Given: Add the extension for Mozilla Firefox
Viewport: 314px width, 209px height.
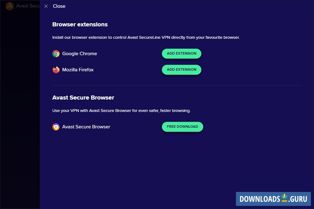Looking at the screenshot, I should [181, 69].
